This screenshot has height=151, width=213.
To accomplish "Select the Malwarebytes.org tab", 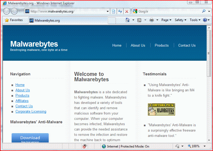I will (x=68, y=20).
